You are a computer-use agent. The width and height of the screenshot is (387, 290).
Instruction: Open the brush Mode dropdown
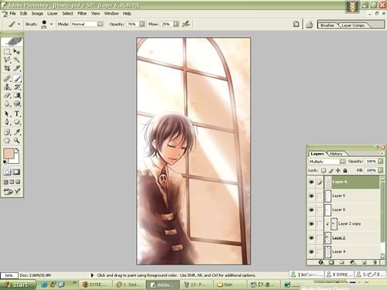[100, 24]
